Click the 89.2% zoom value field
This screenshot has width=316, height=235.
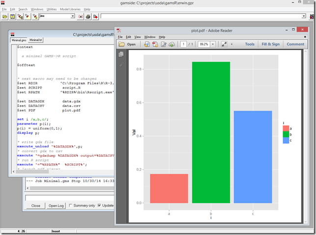tap(204, 44)
